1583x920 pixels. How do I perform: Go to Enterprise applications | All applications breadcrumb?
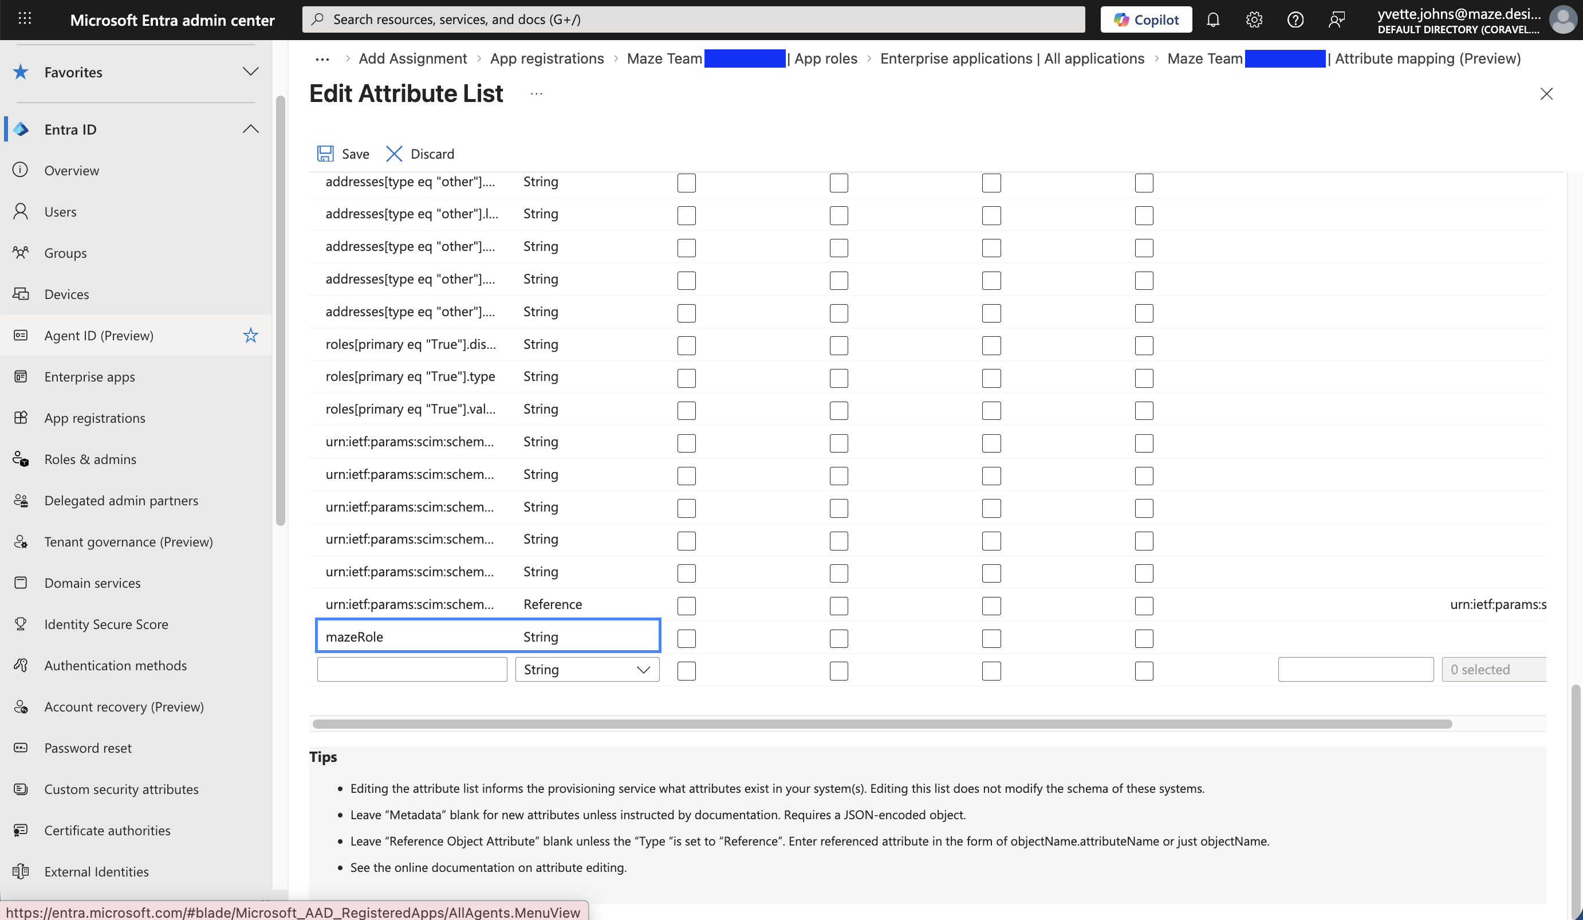[1012, 58]
